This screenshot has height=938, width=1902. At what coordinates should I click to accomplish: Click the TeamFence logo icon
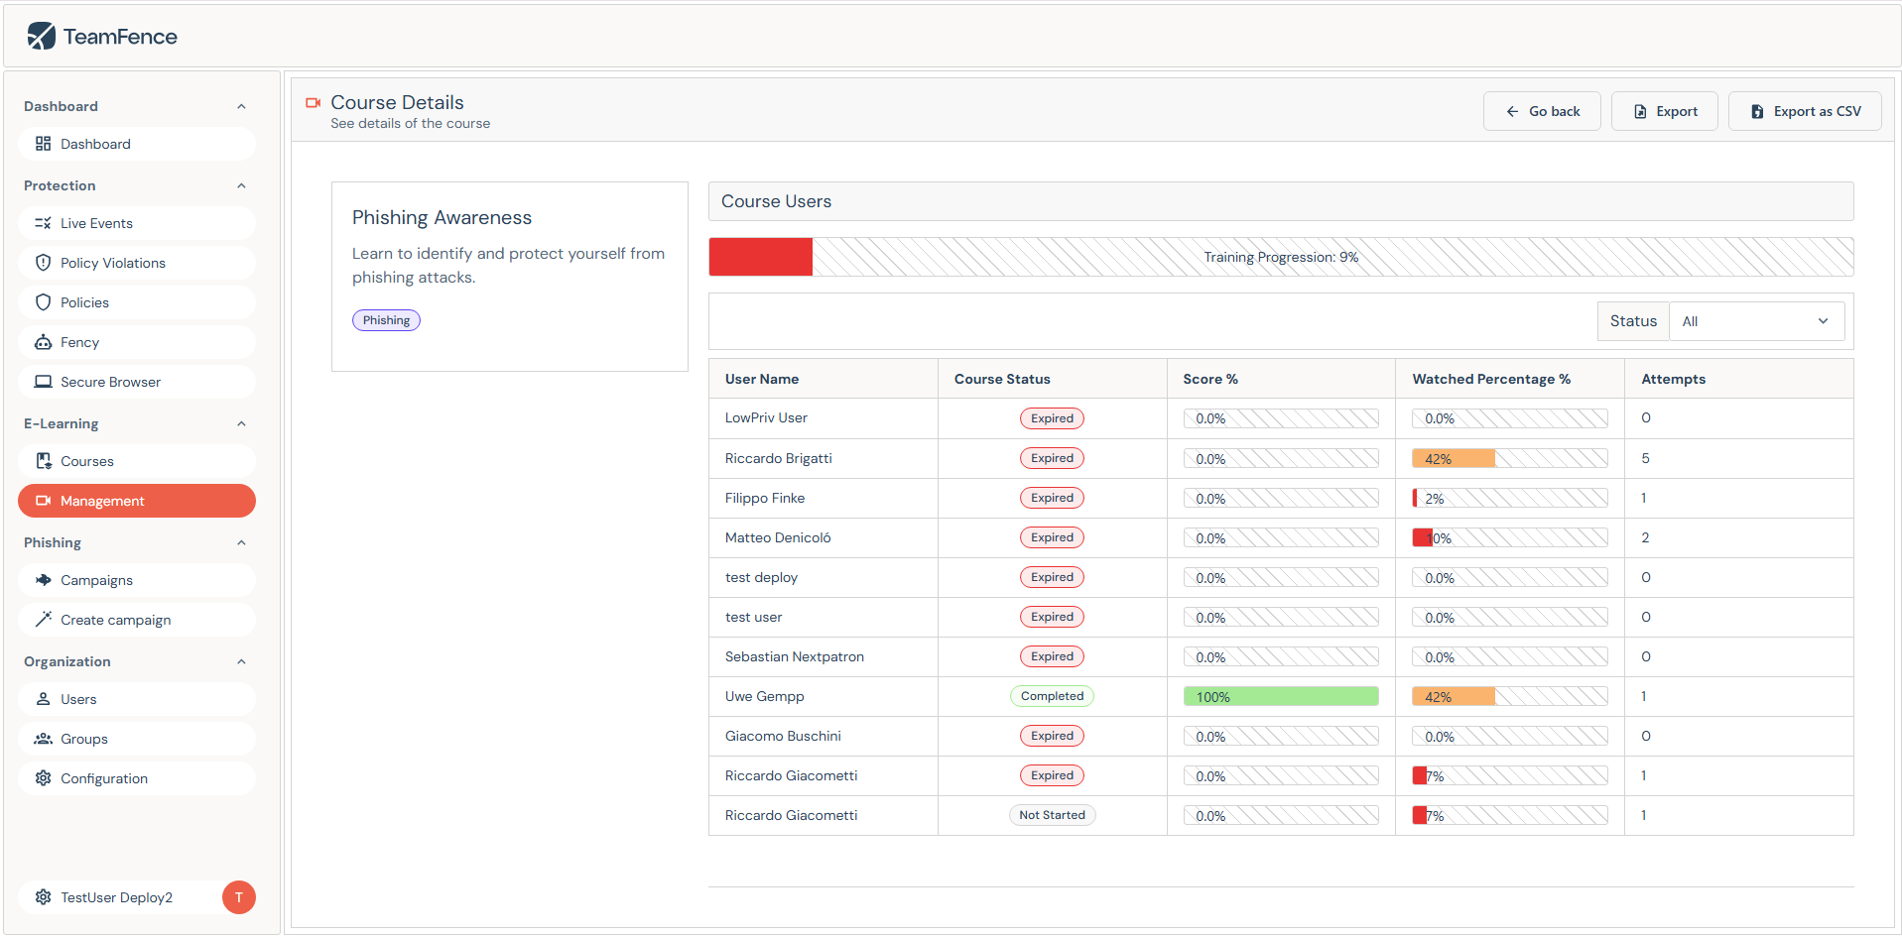[x=42, y=37]
